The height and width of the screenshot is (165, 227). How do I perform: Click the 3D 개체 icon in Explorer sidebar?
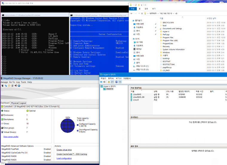click(x=134, y=42)
